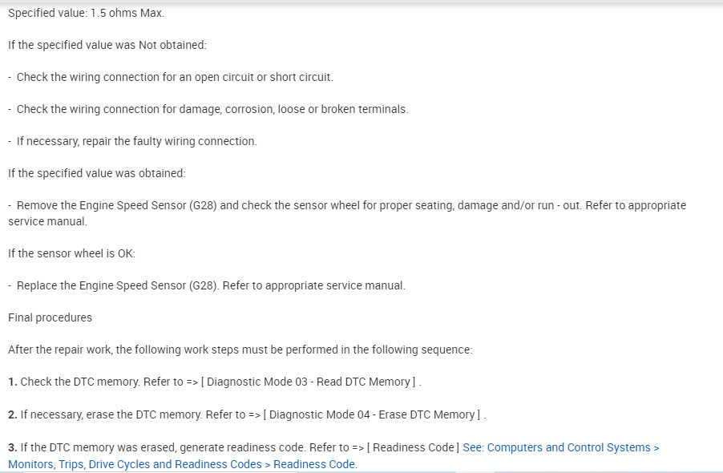Click 'If the specified value was Not obtained:' text
This screenshot has width=723, height=473.
click(x=107, y=45)
